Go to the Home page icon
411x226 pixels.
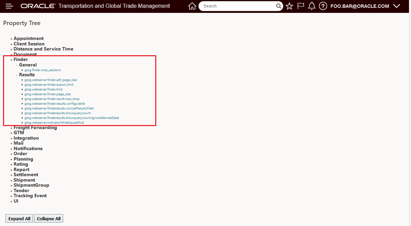click(x=192, y=6)
